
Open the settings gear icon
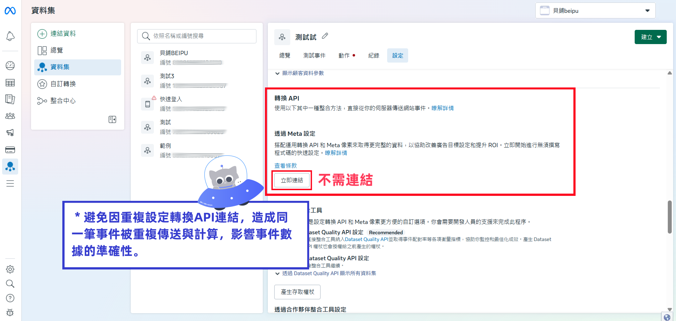[x=10, y=269]
